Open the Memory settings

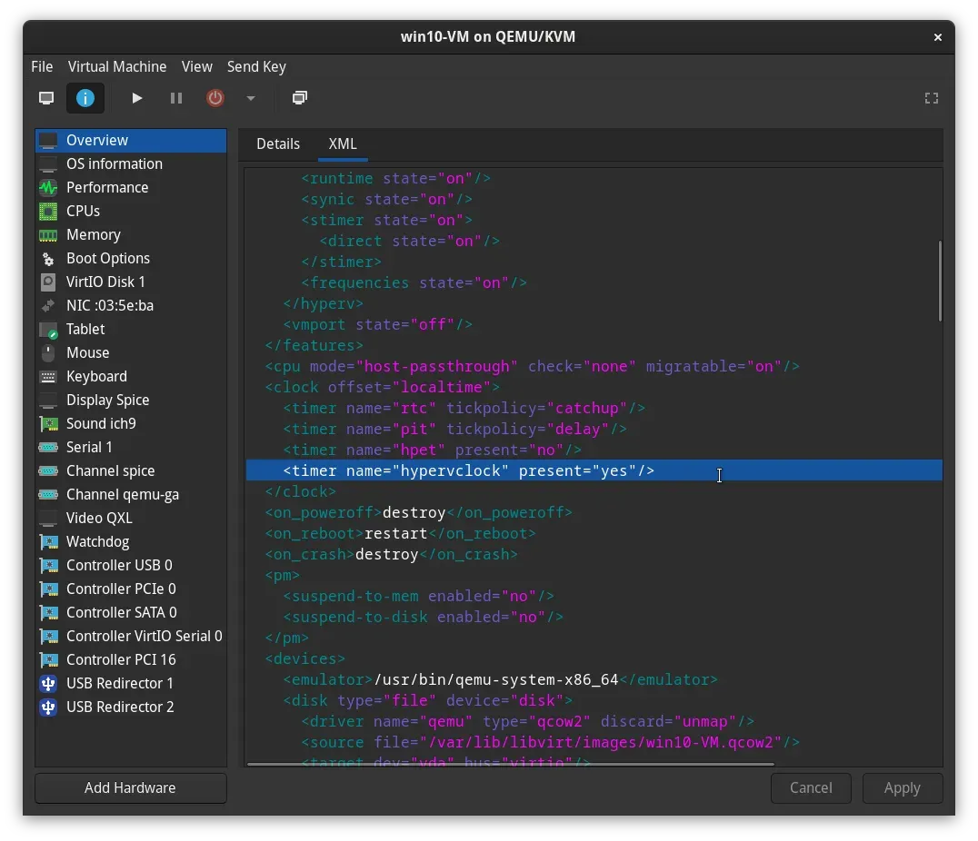pyautogui.click(x=131, y=235)
